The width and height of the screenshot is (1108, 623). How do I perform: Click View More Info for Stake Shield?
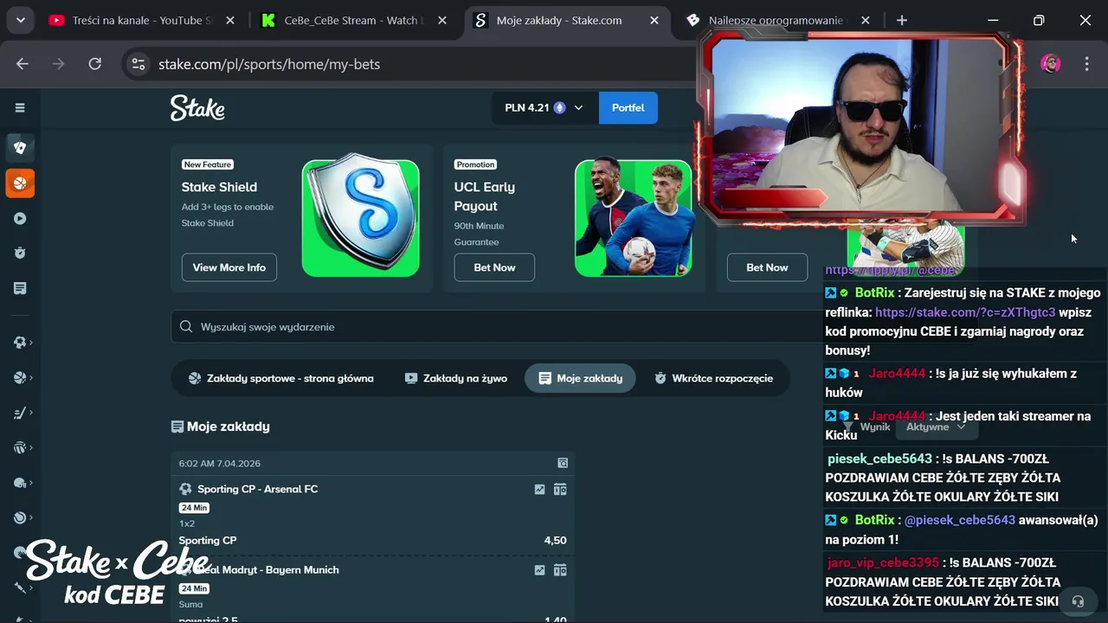pos(229,267)
